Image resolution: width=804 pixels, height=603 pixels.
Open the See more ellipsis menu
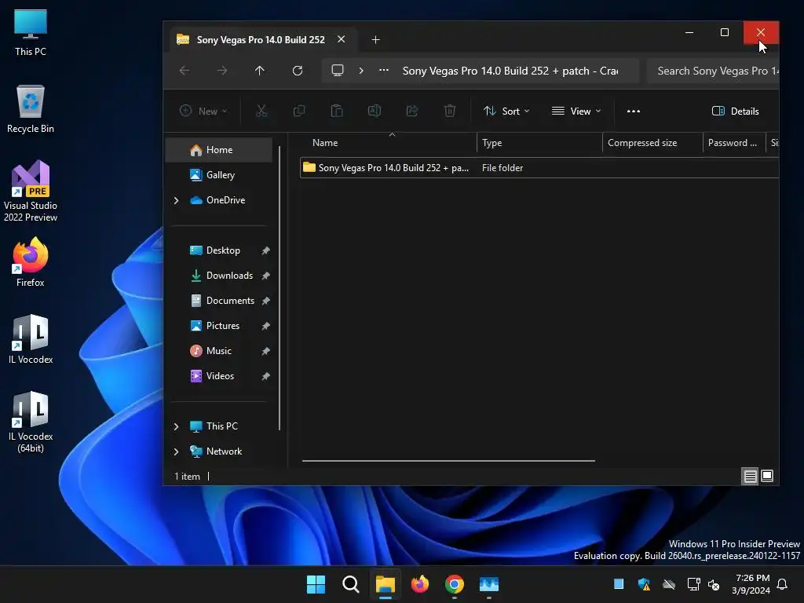pyautogui.click(x=634, y=111)
